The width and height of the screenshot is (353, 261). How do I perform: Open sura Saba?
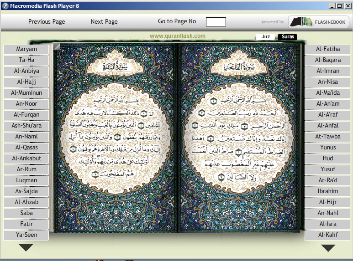[x=26, y=213]
